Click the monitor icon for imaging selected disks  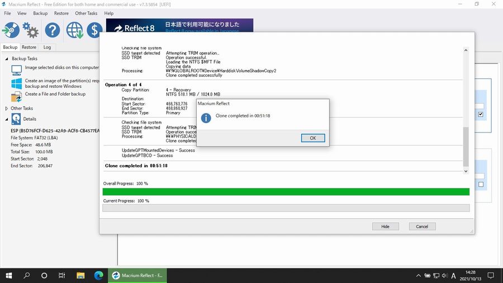(16, 70)
